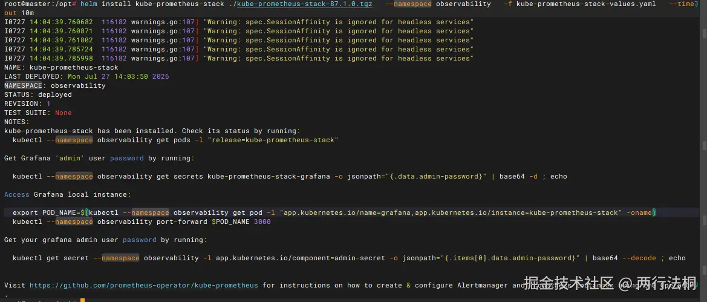This screenshot has height=302, width=707.
Task: Click the kube-prometheus-stack-values.yaml filename
Action: (585, 4)
